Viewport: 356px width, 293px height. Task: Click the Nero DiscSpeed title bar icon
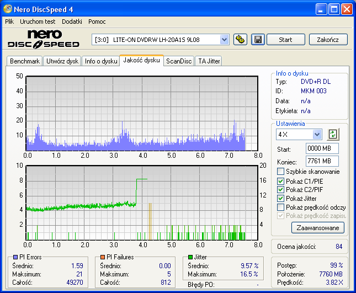point(8,9)
